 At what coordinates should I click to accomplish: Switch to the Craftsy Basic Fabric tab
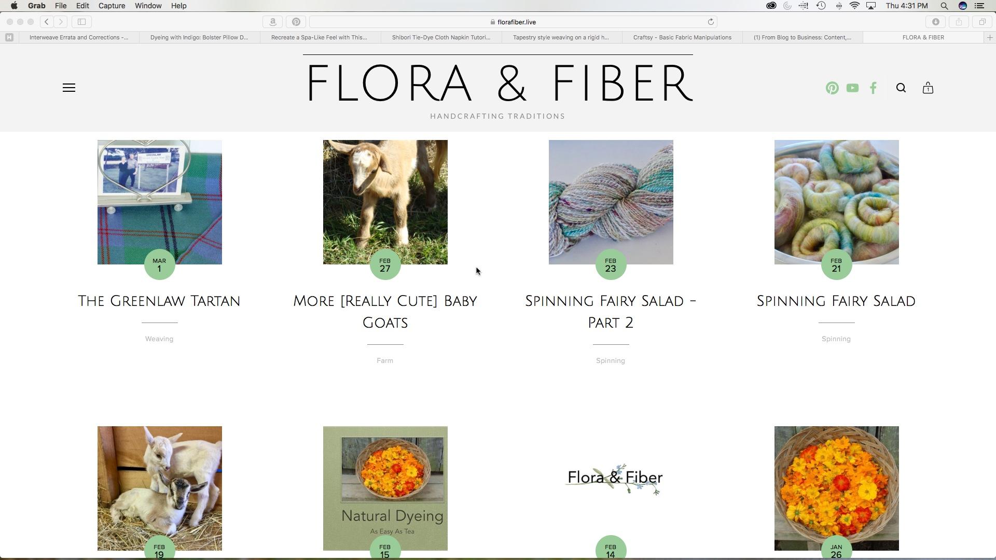[682, 37]
